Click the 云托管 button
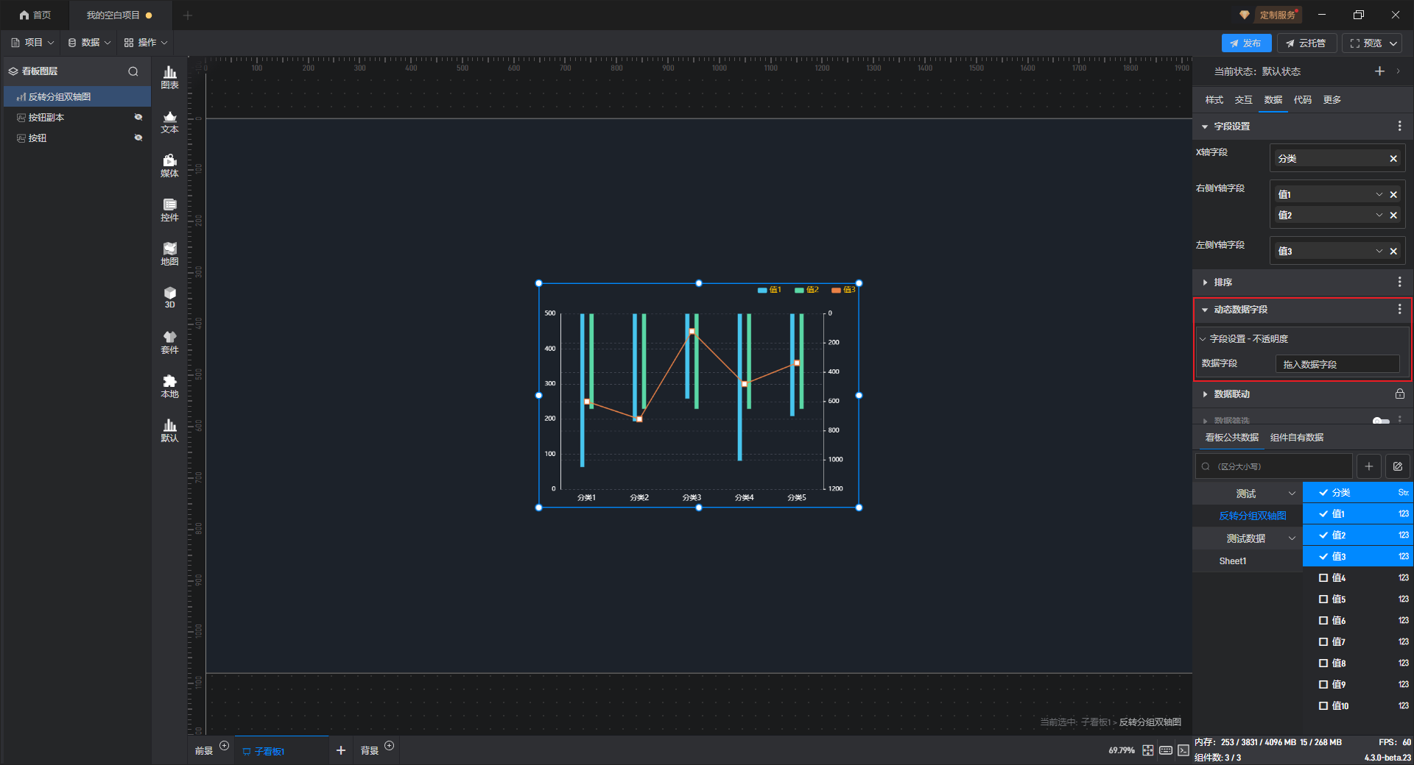Image resolution: width=1414 pixels, height=765 pixels. pyautogui.click(x=1306, y=43)
